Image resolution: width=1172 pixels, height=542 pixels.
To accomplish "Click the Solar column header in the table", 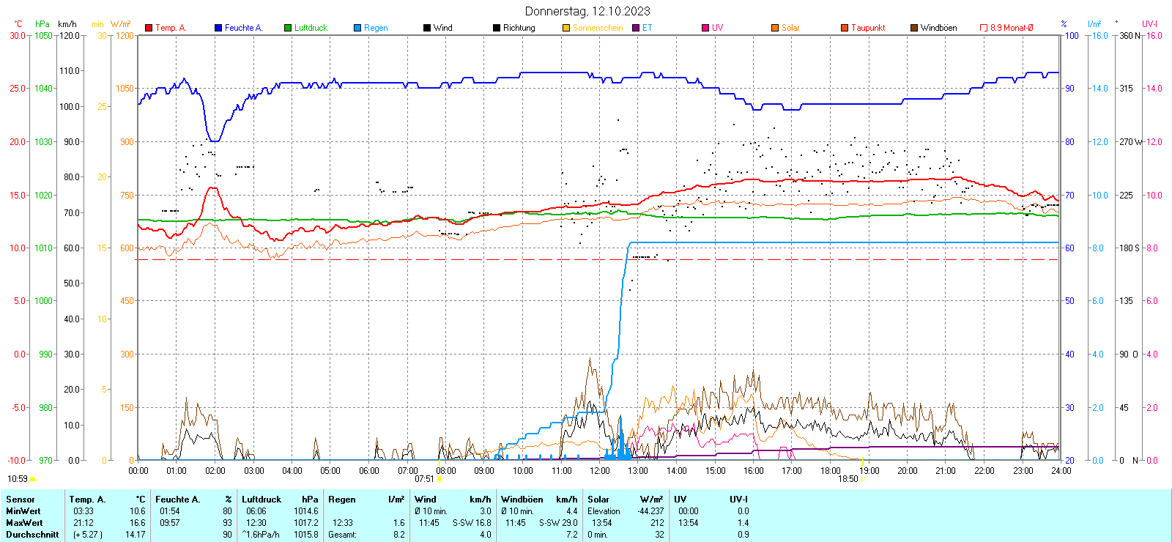I will coord(598,500).
